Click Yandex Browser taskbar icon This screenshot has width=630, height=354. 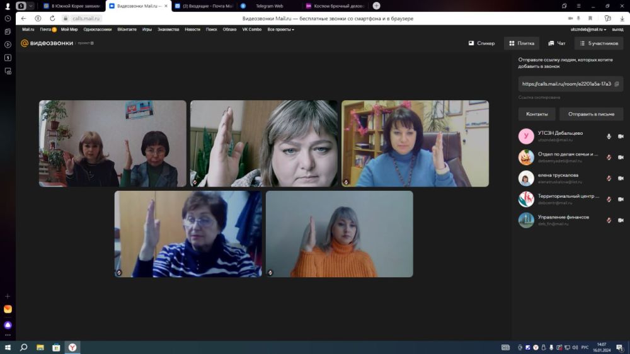(72, 347)
